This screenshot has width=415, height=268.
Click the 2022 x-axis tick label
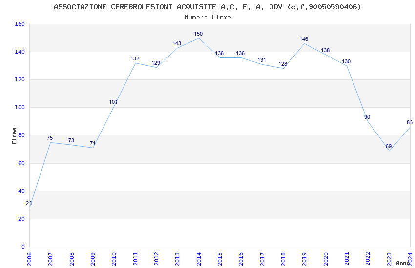pyautogui.click(x=368, y=259)
